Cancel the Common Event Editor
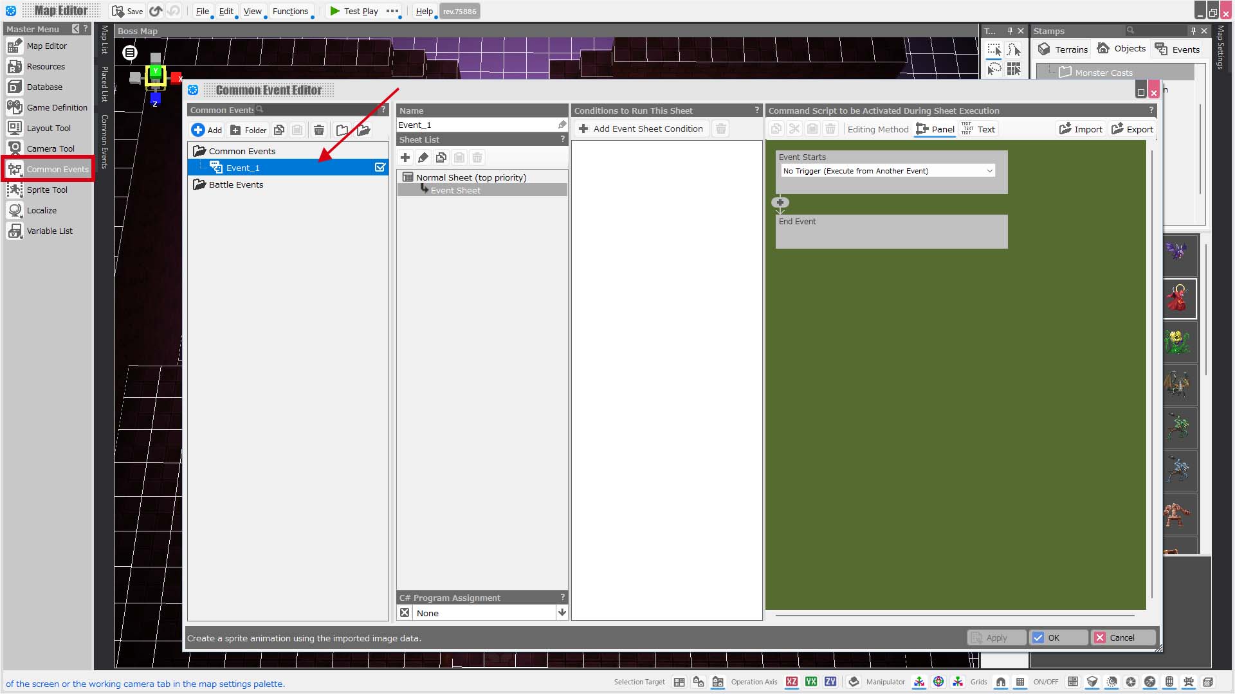Screen dimensions: 1235x694 tap(1122, 637)
